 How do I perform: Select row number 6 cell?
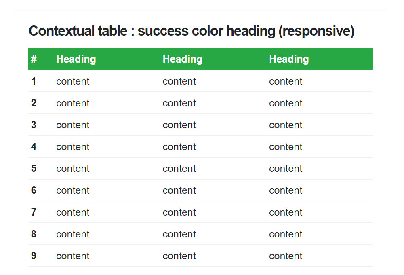click(34, 190)
